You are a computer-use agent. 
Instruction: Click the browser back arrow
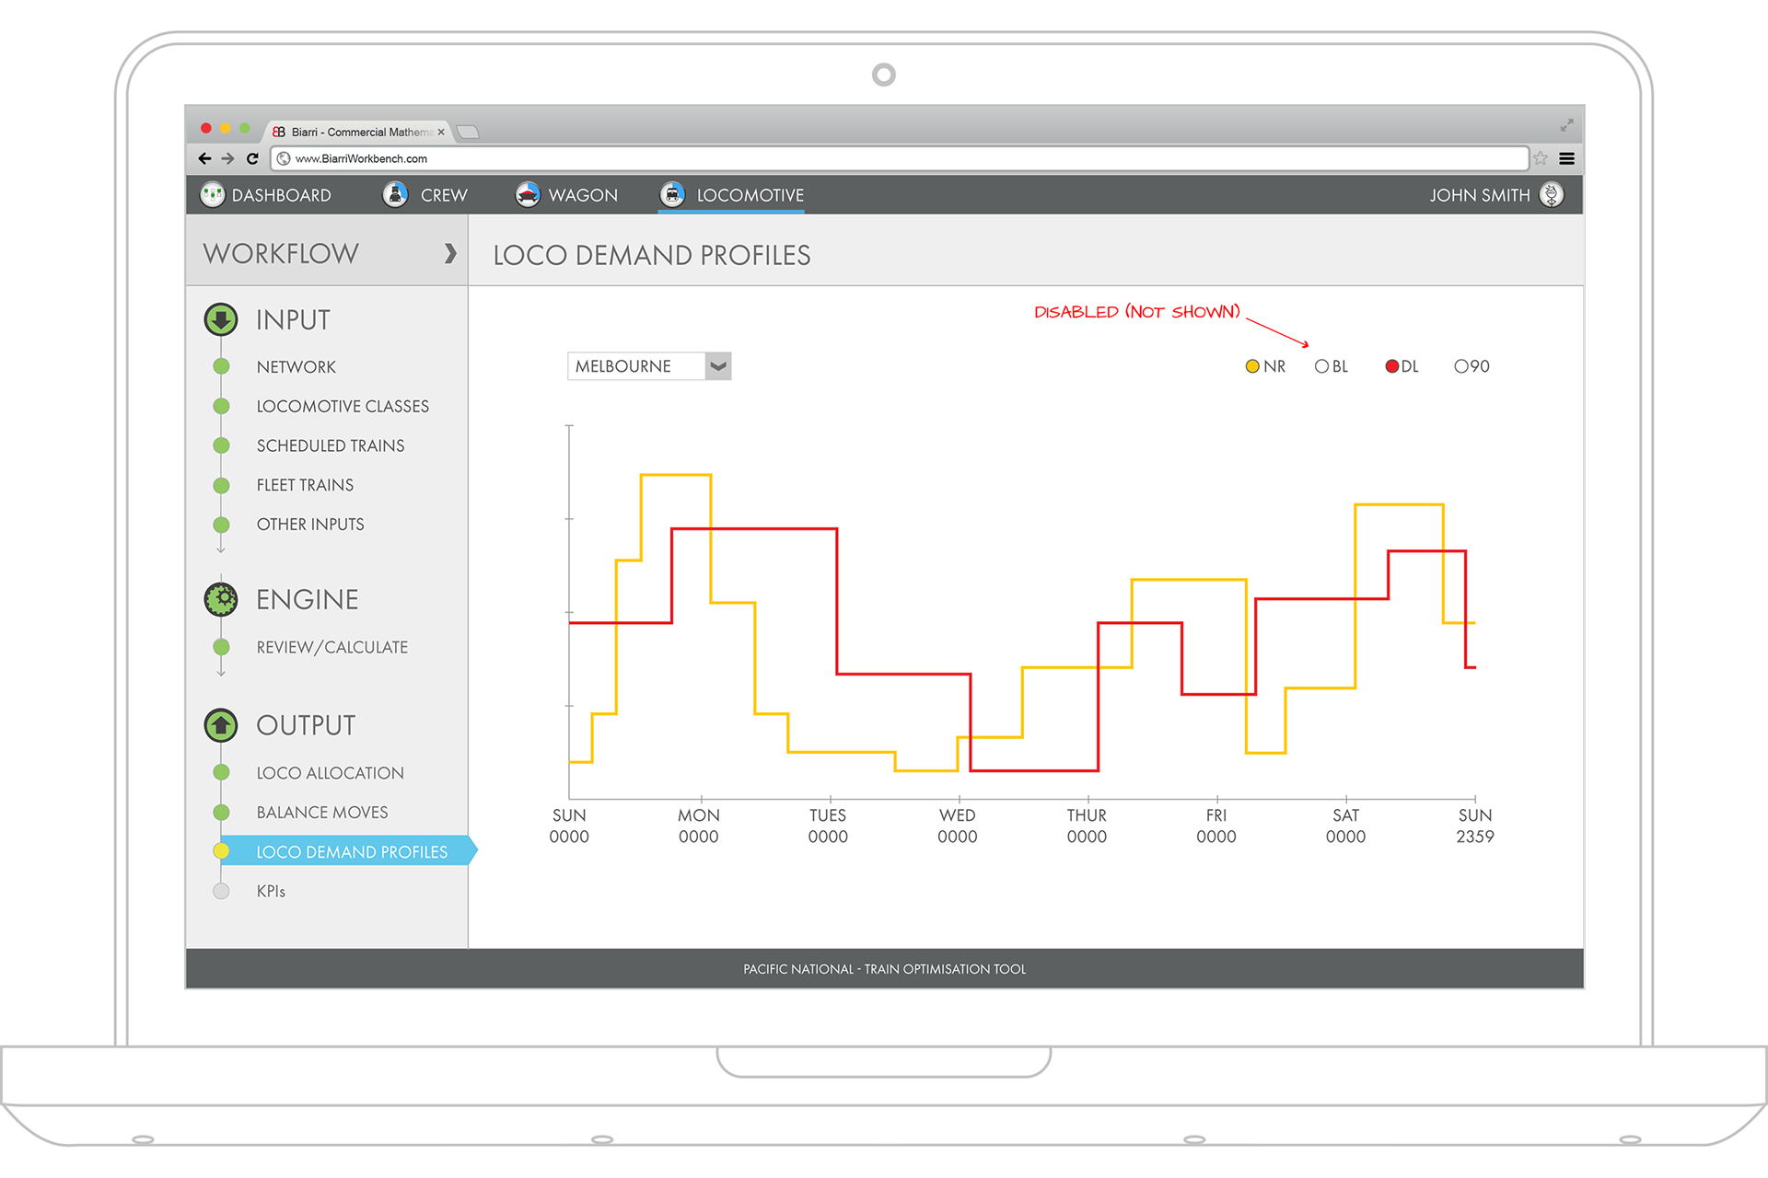[204, 158]
